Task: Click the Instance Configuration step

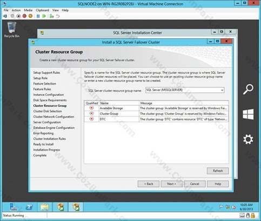Action: (49, 94)
